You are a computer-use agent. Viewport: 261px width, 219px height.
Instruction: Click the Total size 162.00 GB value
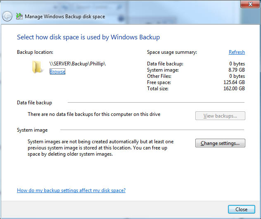coord(234,88)
